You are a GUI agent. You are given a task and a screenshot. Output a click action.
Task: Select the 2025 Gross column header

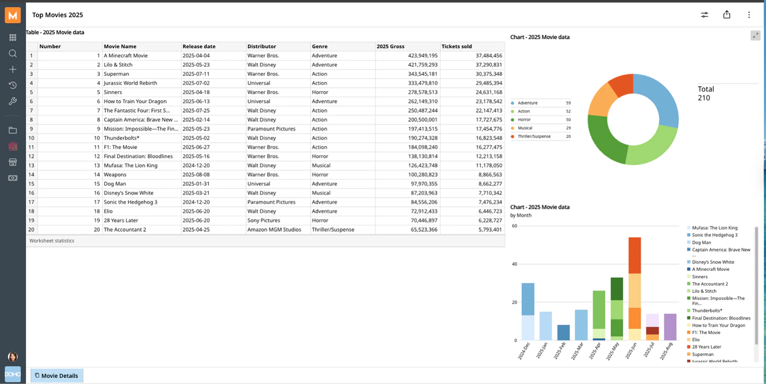click(408, 47)
